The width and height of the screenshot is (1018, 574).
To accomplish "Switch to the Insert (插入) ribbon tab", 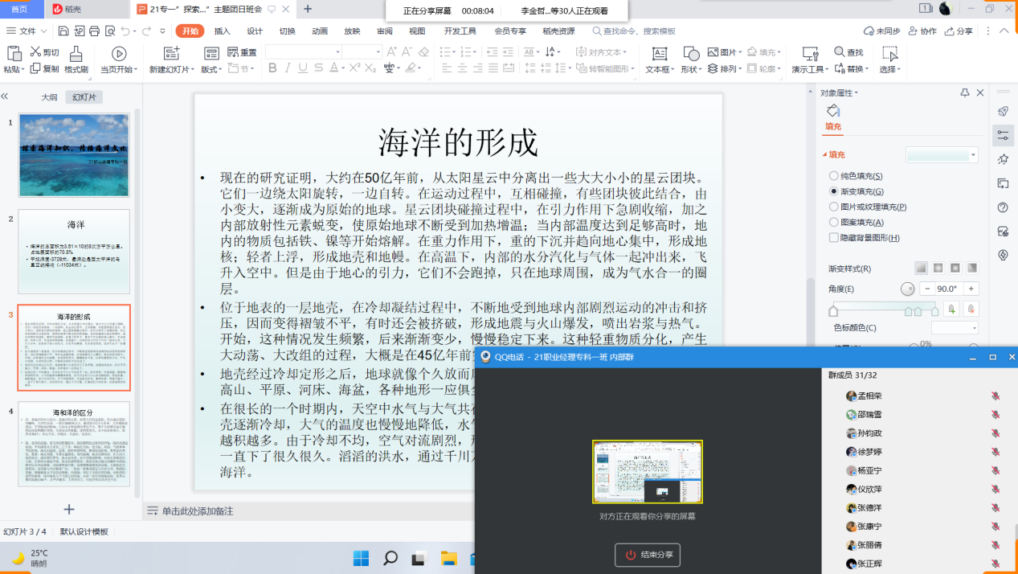I will 223,31.
